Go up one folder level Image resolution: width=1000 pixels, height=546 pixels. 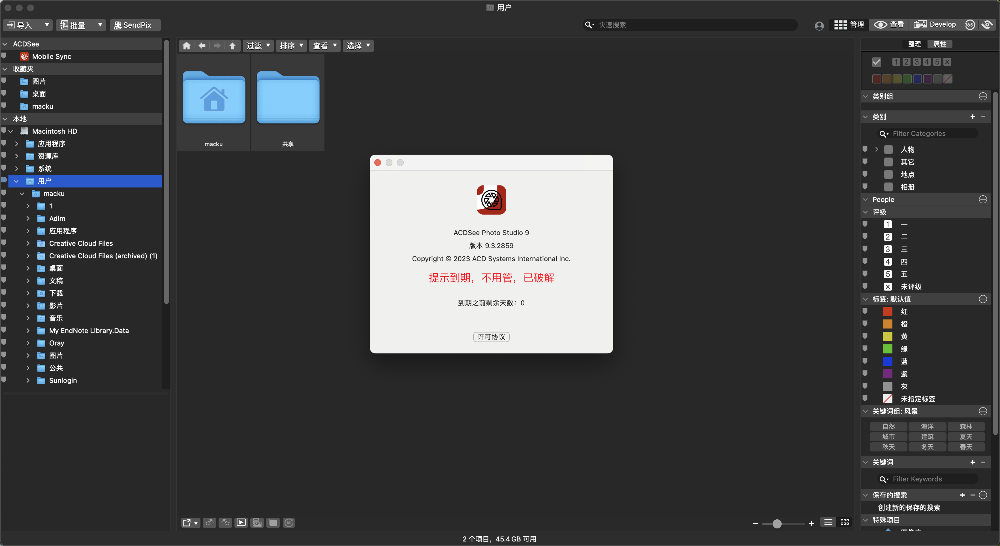click(232, 46)
